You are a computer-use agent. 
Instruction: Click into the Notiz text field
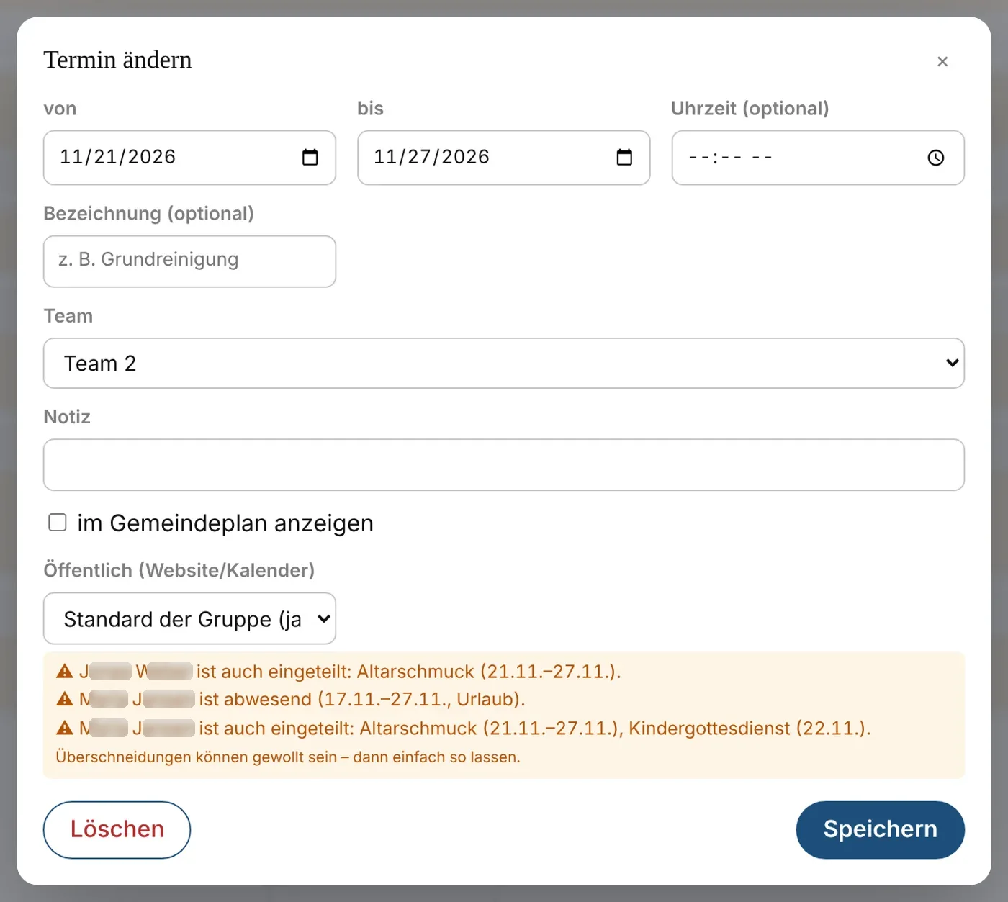[x=504, y=465]
